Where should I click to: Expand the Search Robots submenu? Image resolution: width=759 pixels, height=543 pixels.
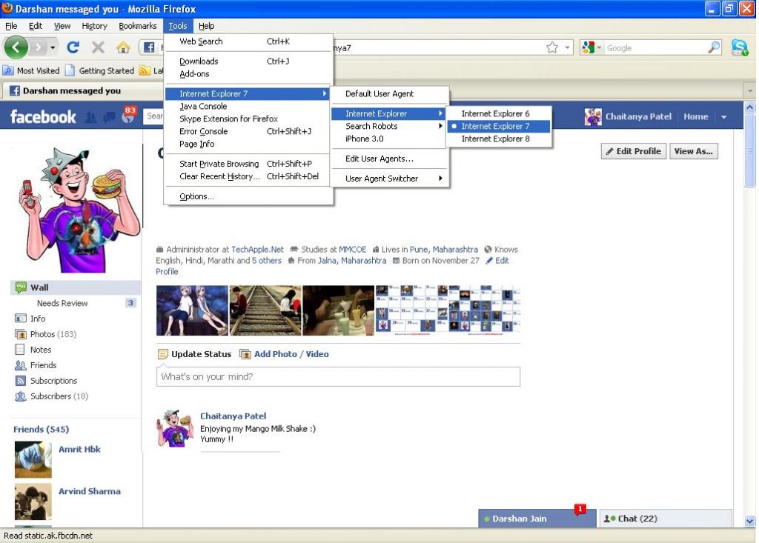click(x=390, y=127)
